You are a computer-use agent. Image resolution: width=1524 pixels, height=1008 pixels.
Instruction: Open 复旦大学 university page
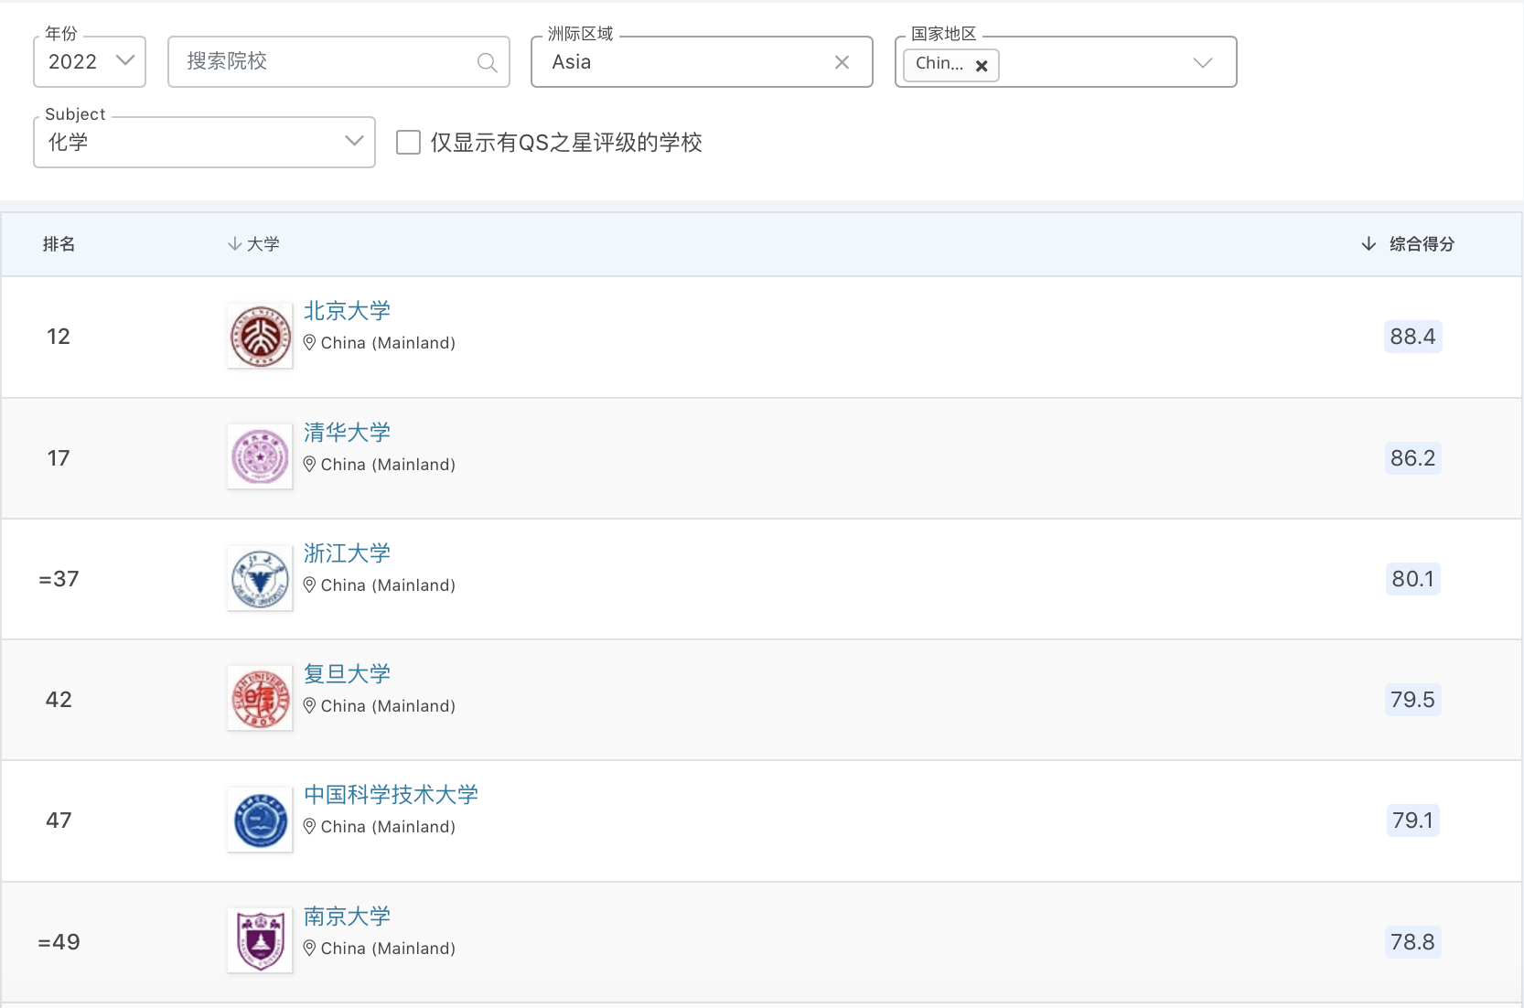click(347, 674)
